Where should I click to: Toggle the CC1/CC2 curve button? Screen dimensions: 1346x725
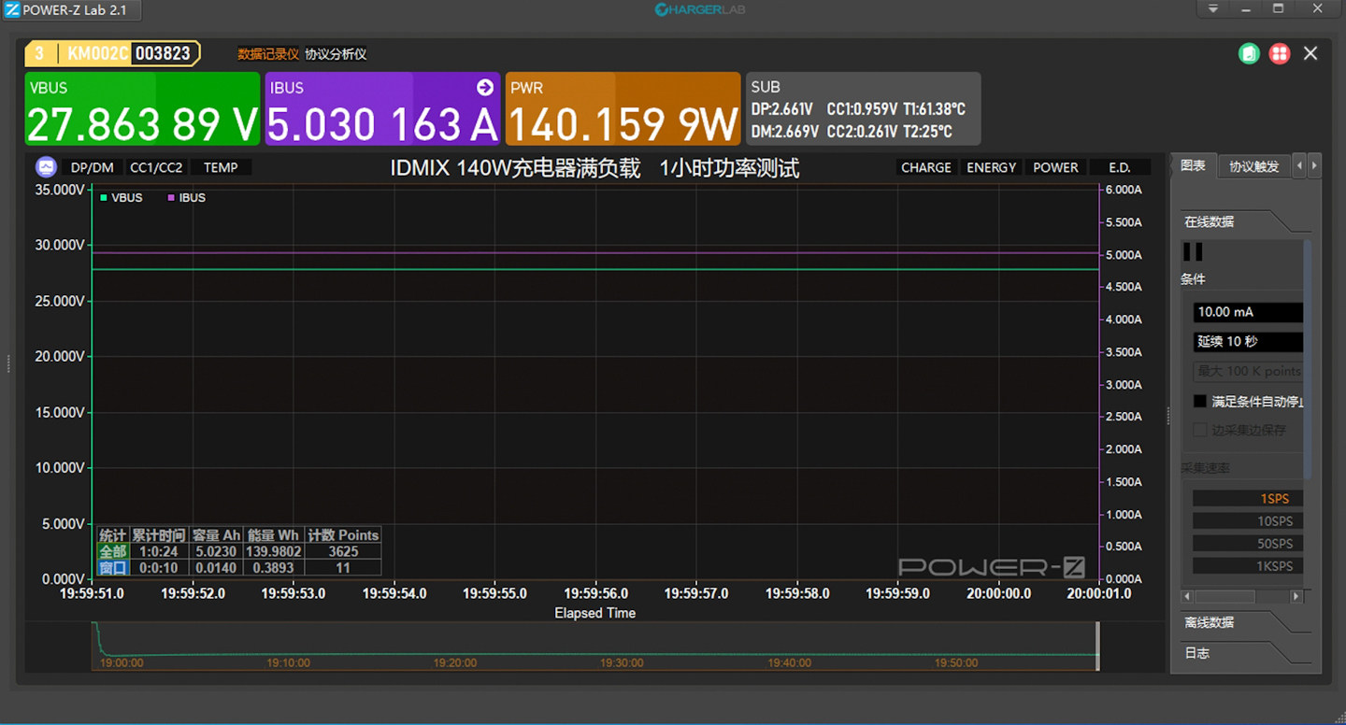(156, 167)
